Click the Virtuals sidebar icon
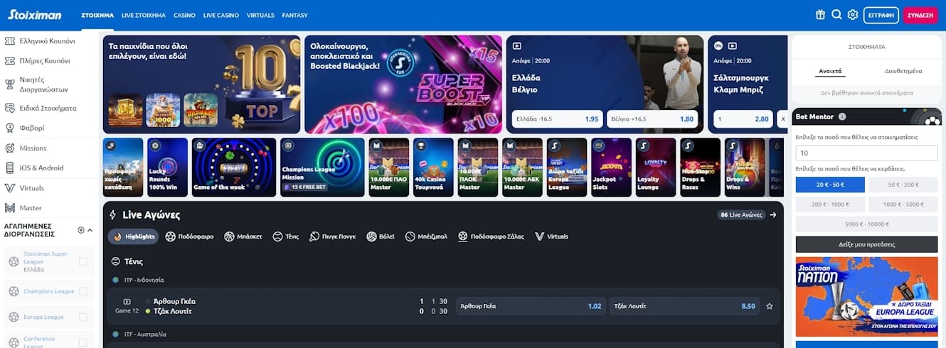The image size is (946, 348). point(10,188)
